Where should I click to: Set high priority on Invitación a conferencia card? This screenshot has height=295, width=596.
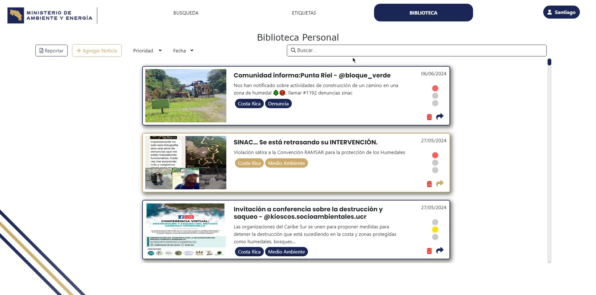435,222
